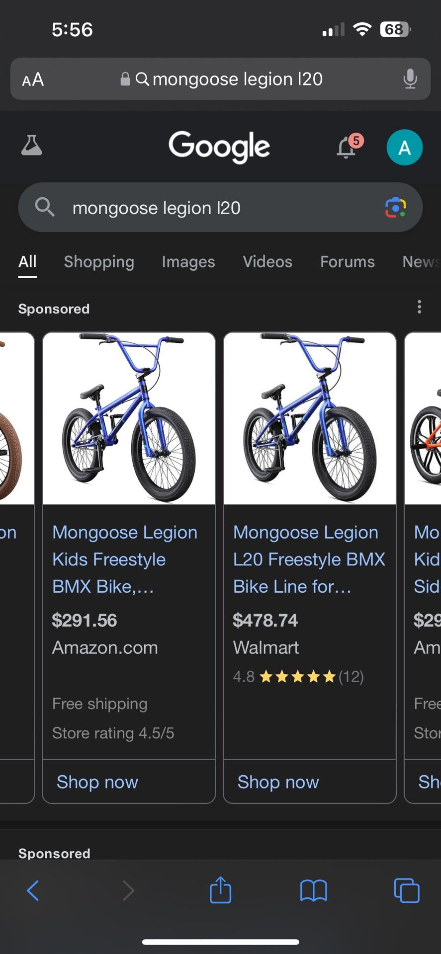Activate Safari voice search microphone
The width and height of the screenshot is (441, 954).
[410, 79]
